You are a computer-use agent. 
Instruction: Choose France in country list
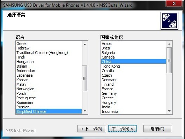[x=134, y=89]
